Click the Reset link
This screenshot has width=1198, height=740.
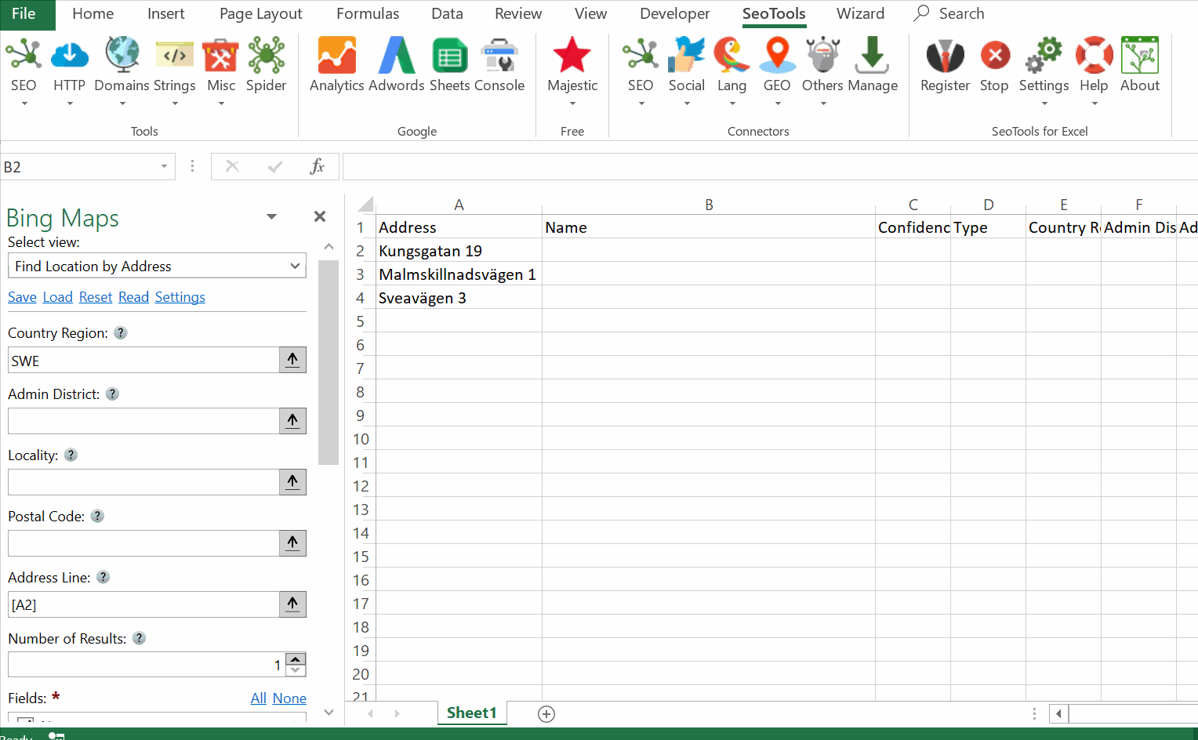(96, 297)
